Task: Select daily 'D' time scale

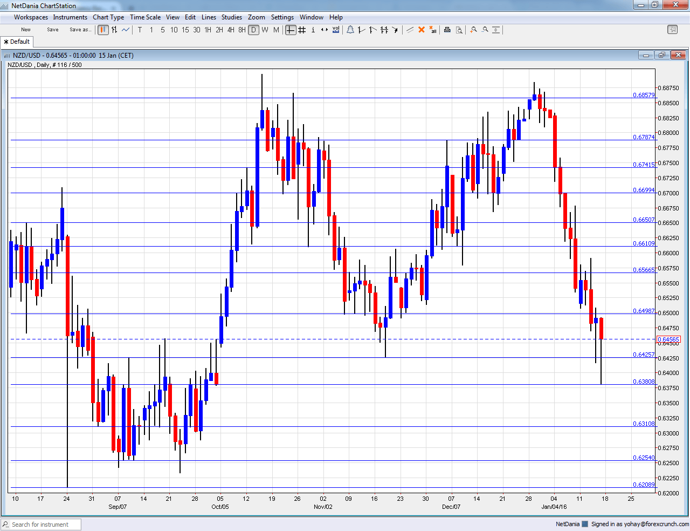Action: (253, 30)
